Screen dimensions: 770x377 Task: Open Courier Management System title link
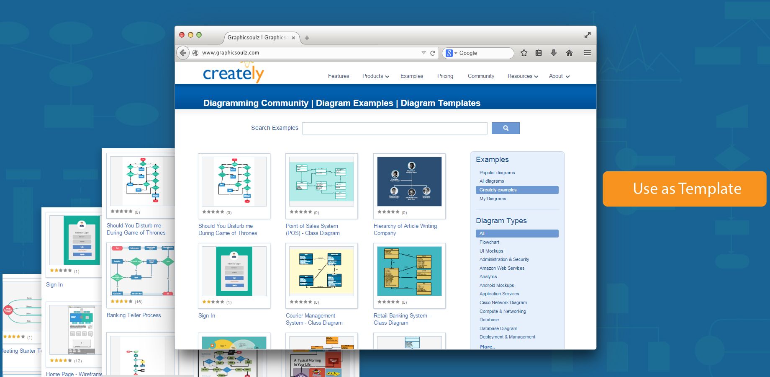(314, 319)
